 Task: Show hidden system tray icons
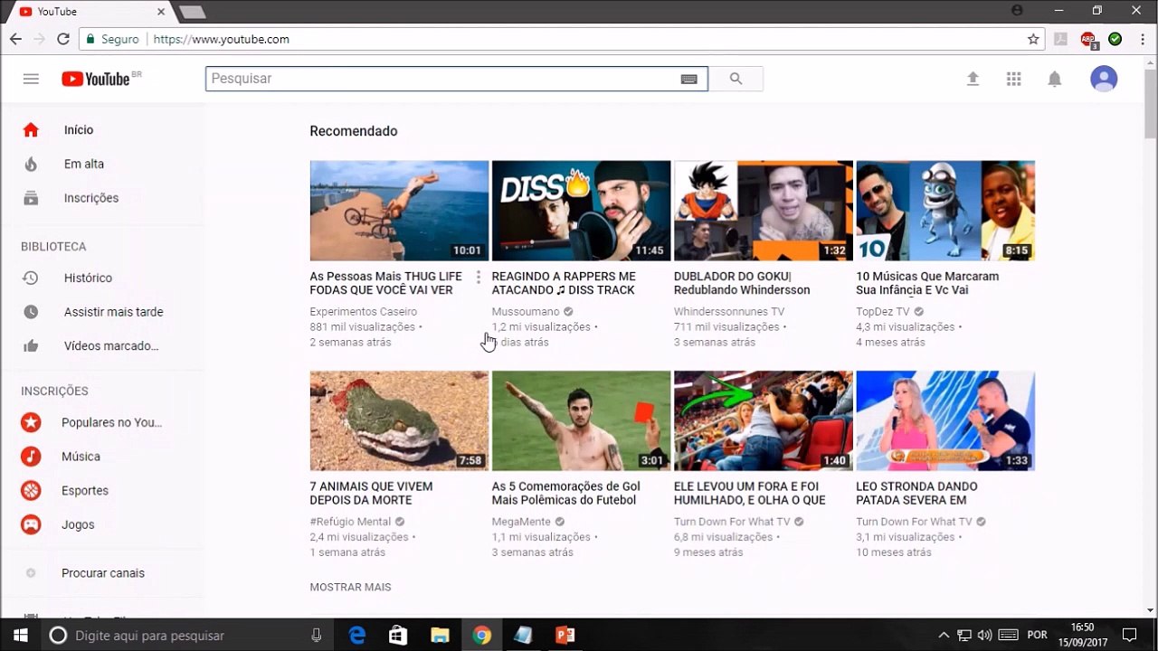coord(944,635)
